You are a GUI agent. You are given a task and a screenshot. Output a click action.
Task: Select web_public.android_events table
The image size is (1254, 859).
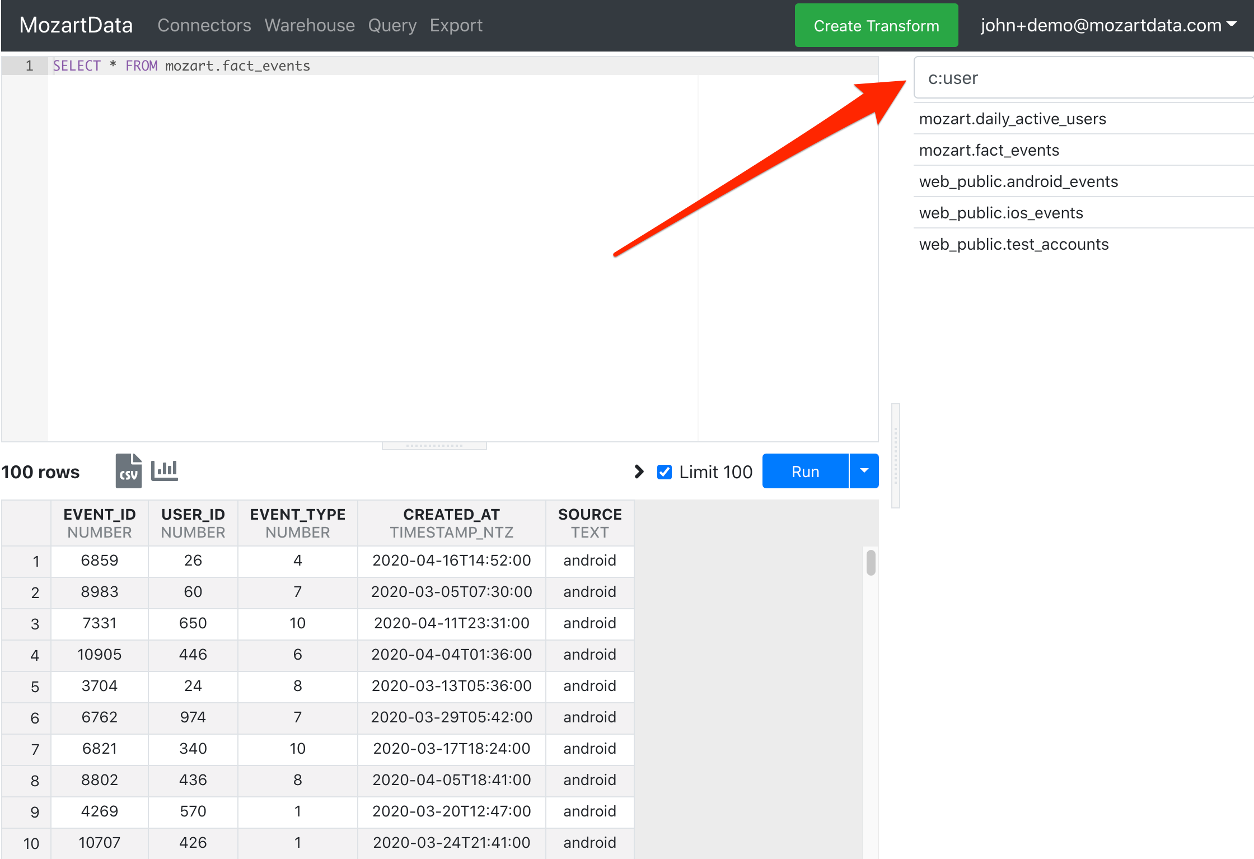[1084, 181]
